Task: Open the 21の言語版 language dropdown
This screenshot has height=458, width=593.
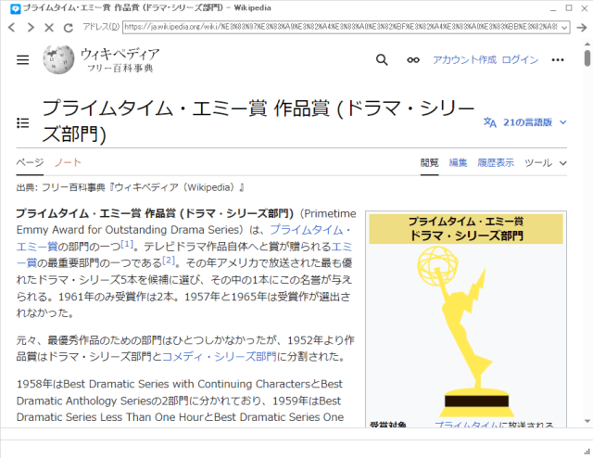Action: (525, 122)
